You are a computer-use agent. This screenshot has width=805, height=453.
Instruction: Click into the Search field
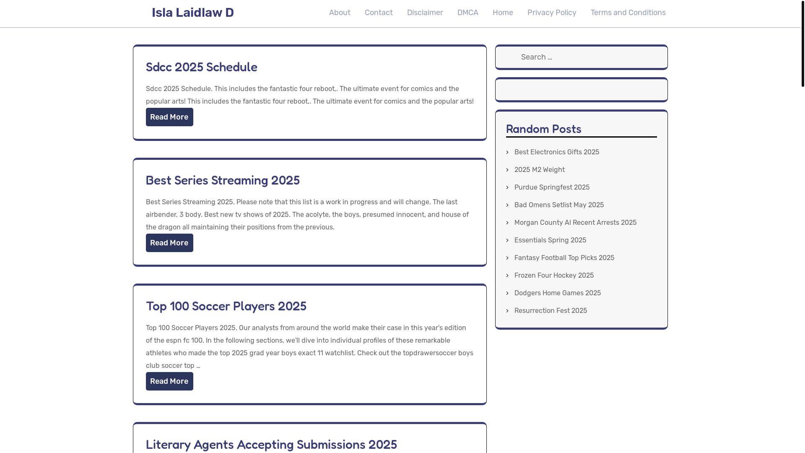[x=581, y=57]
